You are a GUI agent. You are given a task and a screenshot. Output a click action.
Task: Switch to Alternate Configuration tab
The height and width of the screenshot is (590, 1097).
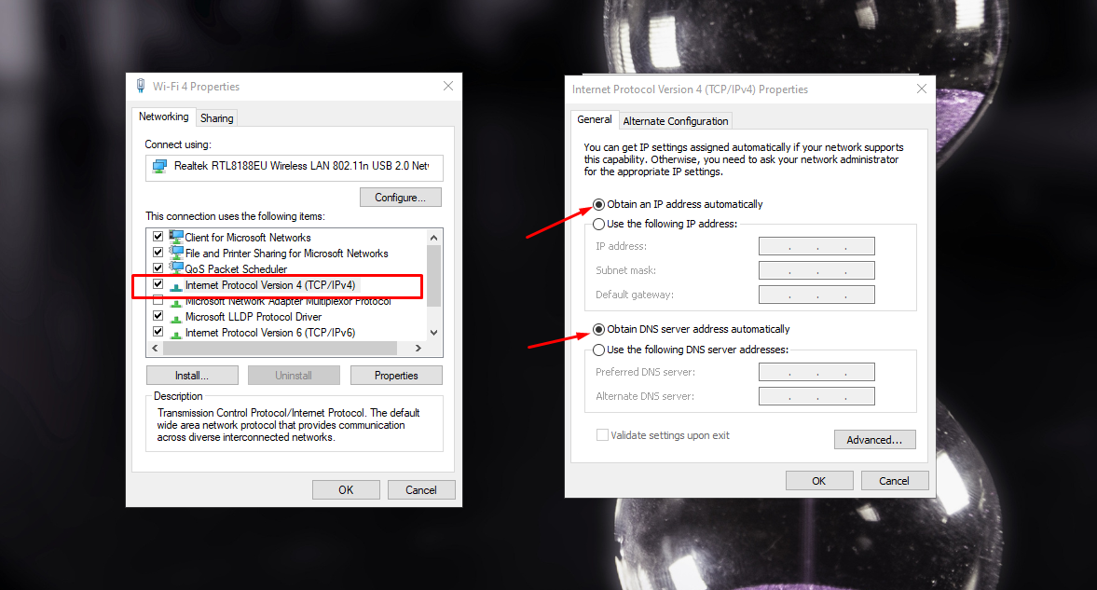tap(676, 121)
